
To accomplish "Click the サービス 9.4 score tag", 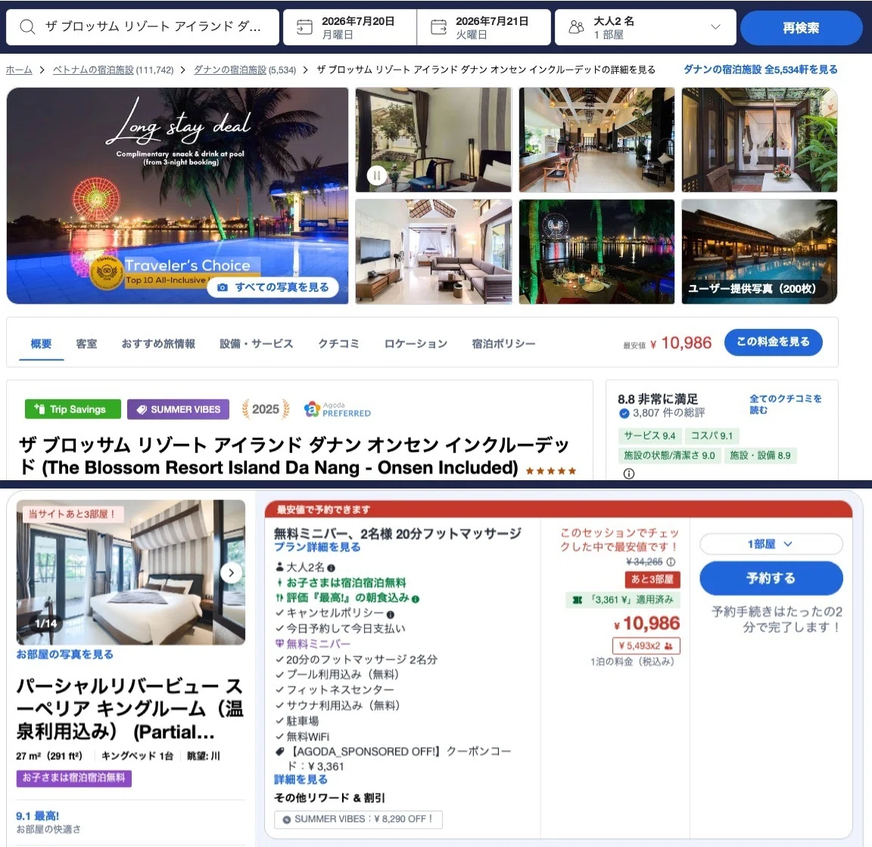I will 649,436.
